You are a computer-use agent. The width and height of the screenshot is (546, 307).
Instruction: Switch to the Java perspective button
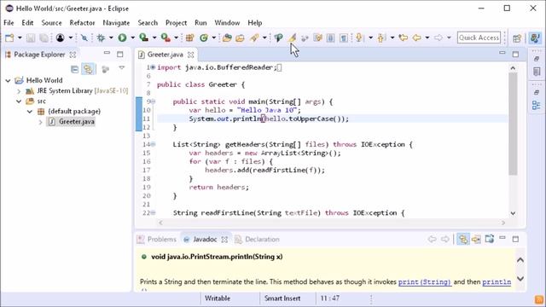pyautogui.click(x=535, y=38)
